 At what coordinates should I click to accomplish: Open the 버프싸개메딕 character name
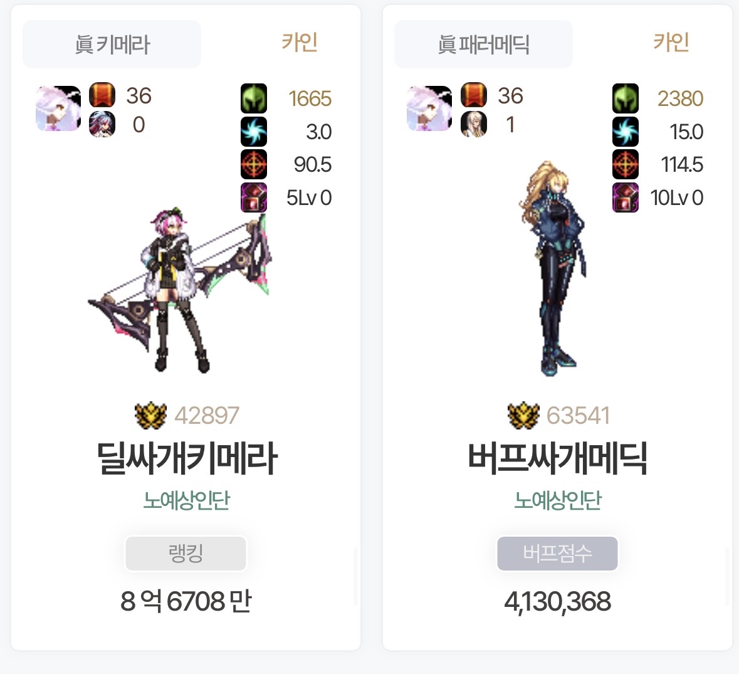click(x=558, y=458)
